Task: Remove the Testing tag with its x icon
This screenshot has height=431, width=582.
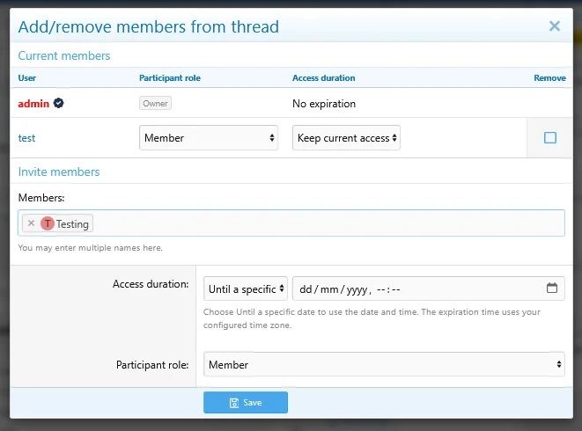Action: [x=31, y=223]
